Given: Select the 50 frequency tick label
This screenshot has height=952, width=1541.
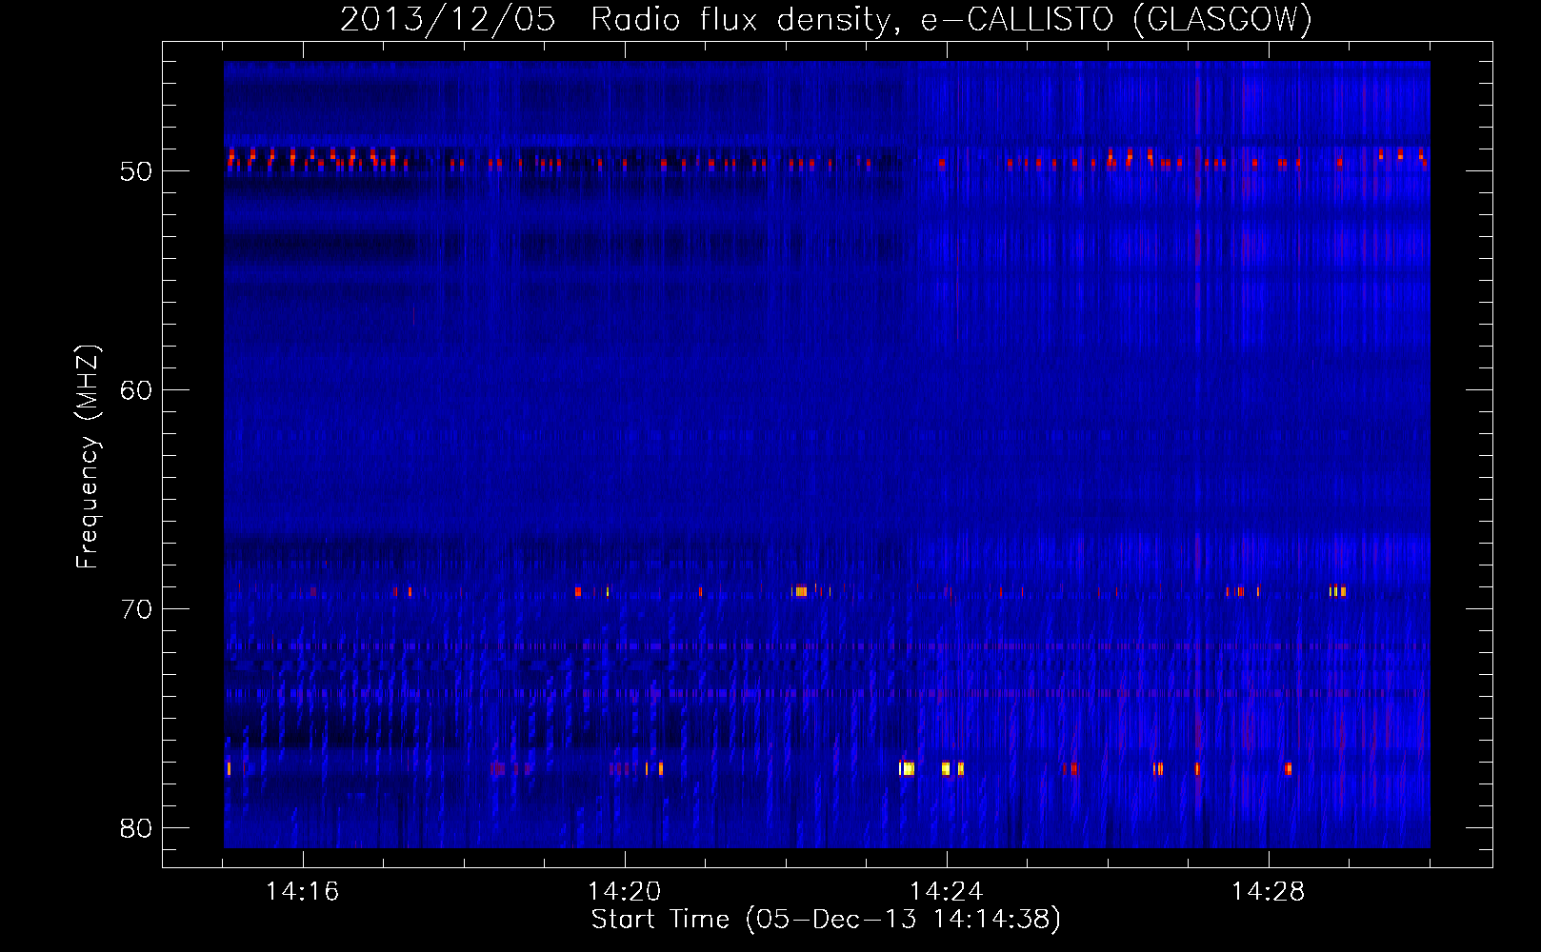Looking at the screenshot, I should point(136,172).
